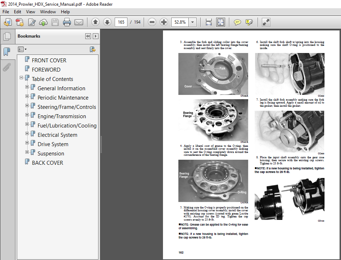Go to next page arrow
Screen dimensions: 341x260
[x=107, y=22]
